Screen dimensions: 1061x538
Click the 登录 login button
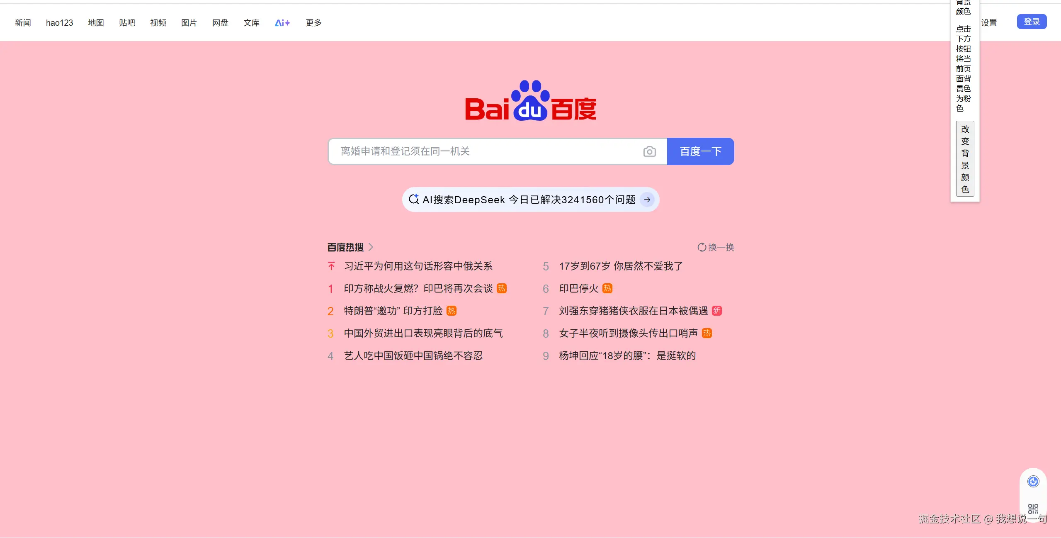pyautogui.click(x=1032, y=22)
